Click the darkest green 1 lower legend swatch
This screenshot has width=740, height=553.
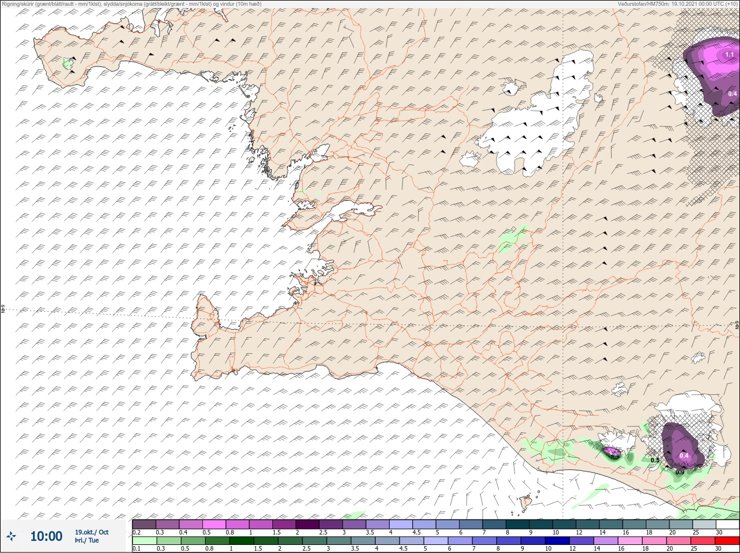click(x=242, y=541)
